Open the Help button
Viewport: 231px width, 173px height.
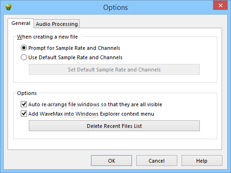202,161
